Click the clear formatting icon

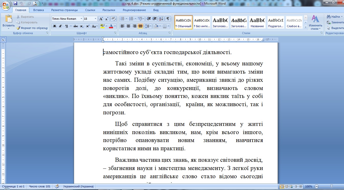(x=114, y=19)
